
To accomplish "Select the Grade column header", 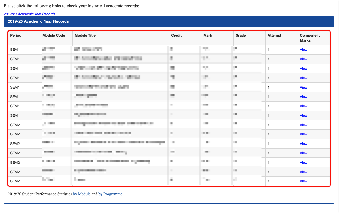I will tap(240, 35).
